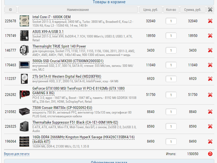Open 750W Corsair RM750x product link
Viewport: 217px width, 163px height.
[62, 108]
